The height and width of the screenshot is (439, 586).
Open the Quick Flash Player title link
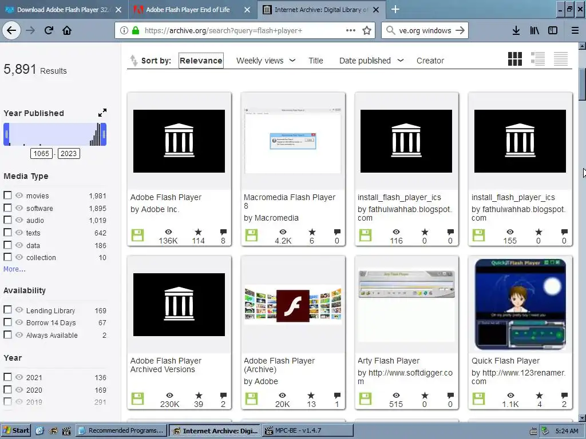coord(505,361)
